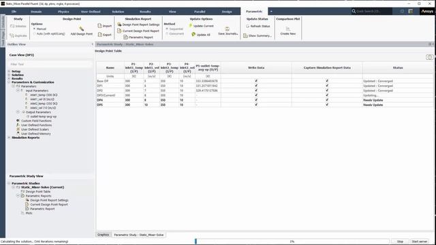Open the Solution ribbon tab
The height and width of the screenshot is (245, 436).
tap(118, 12)
